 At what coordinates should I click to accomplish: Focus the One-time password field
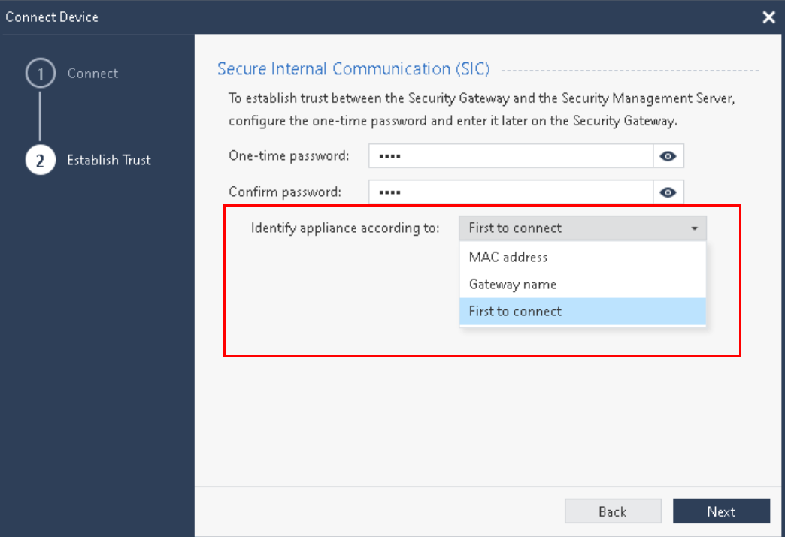[511, 156]
